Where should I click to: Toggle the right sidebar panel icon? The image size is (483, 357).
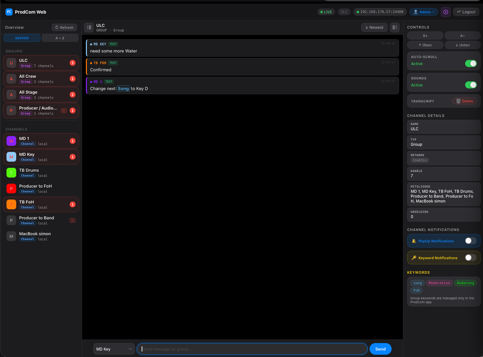pos(395,28)
